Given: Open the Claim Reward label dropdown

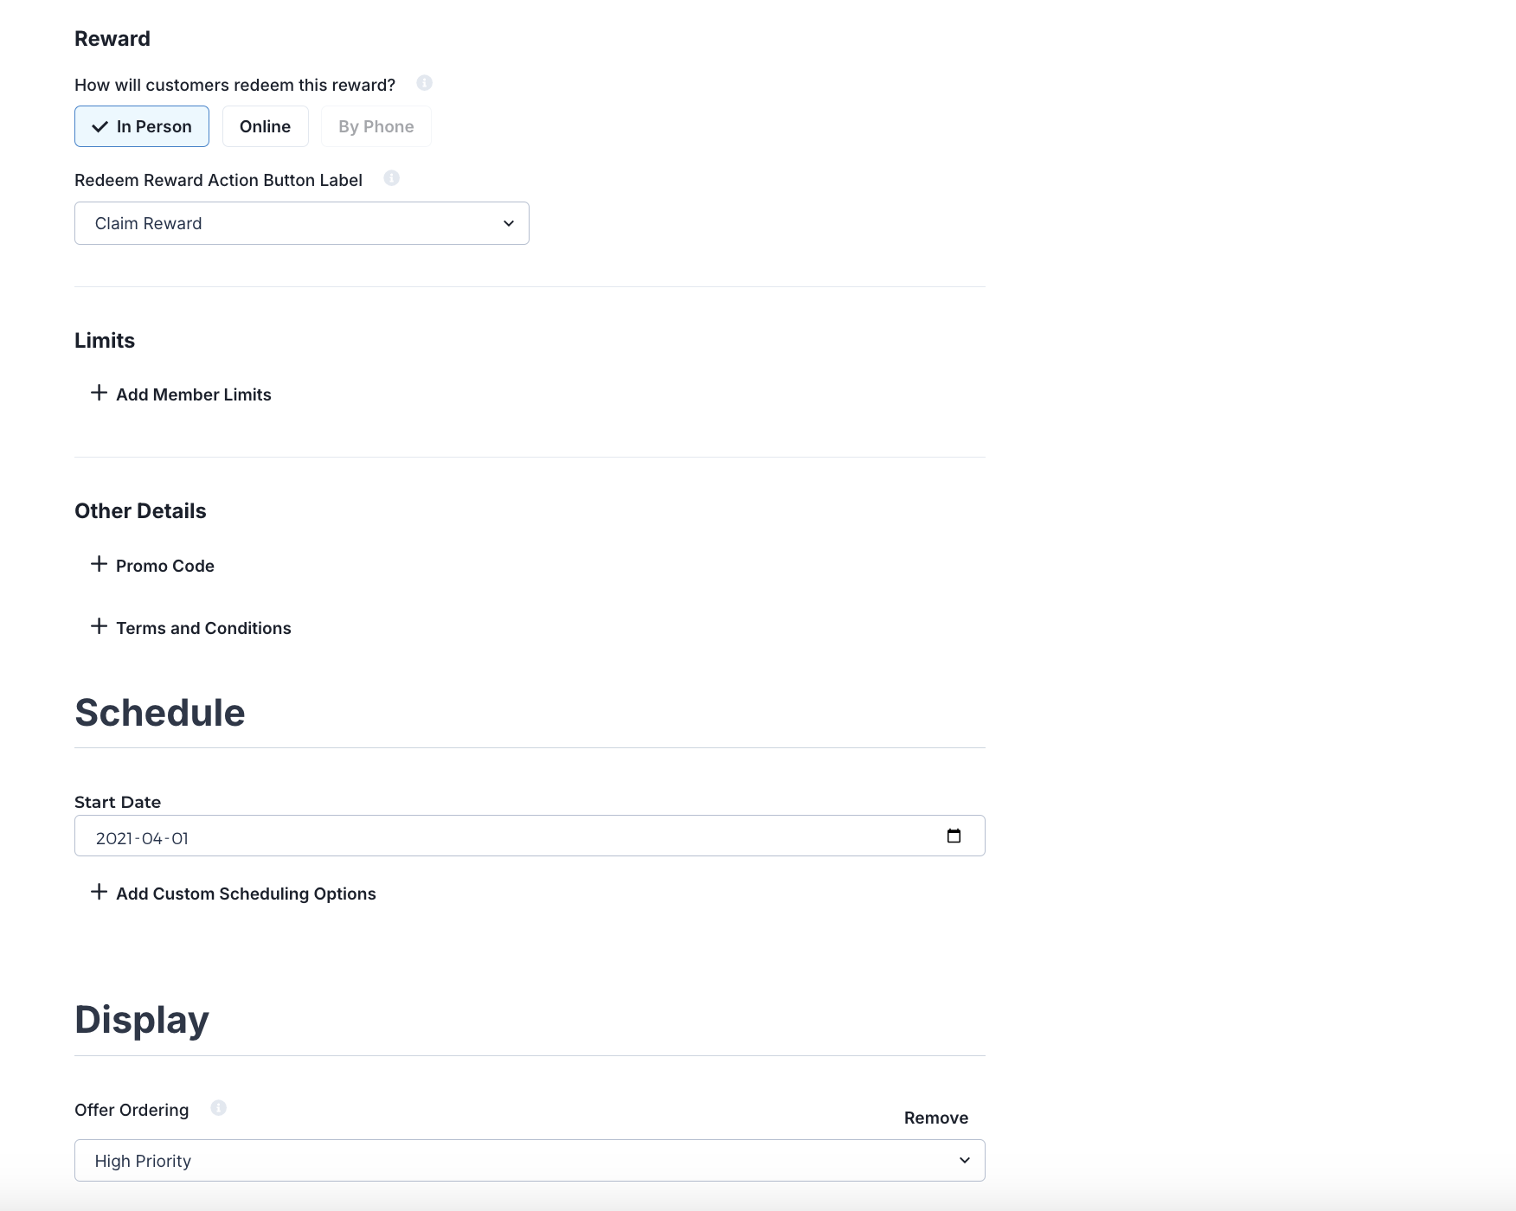Looking at the screenshot, I should [x=301, y=223].
